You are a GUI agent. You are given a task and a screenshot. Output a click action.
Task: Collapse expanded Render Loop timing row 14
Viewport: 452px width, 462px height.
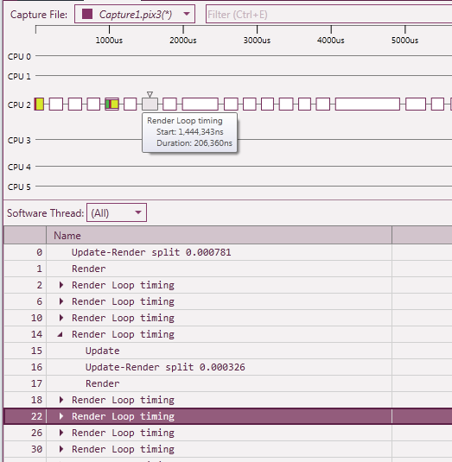60,334
